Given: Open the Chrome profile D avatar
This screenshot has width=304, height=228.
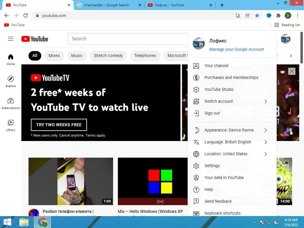Looking at the screenshot, I should pos(288,15).
